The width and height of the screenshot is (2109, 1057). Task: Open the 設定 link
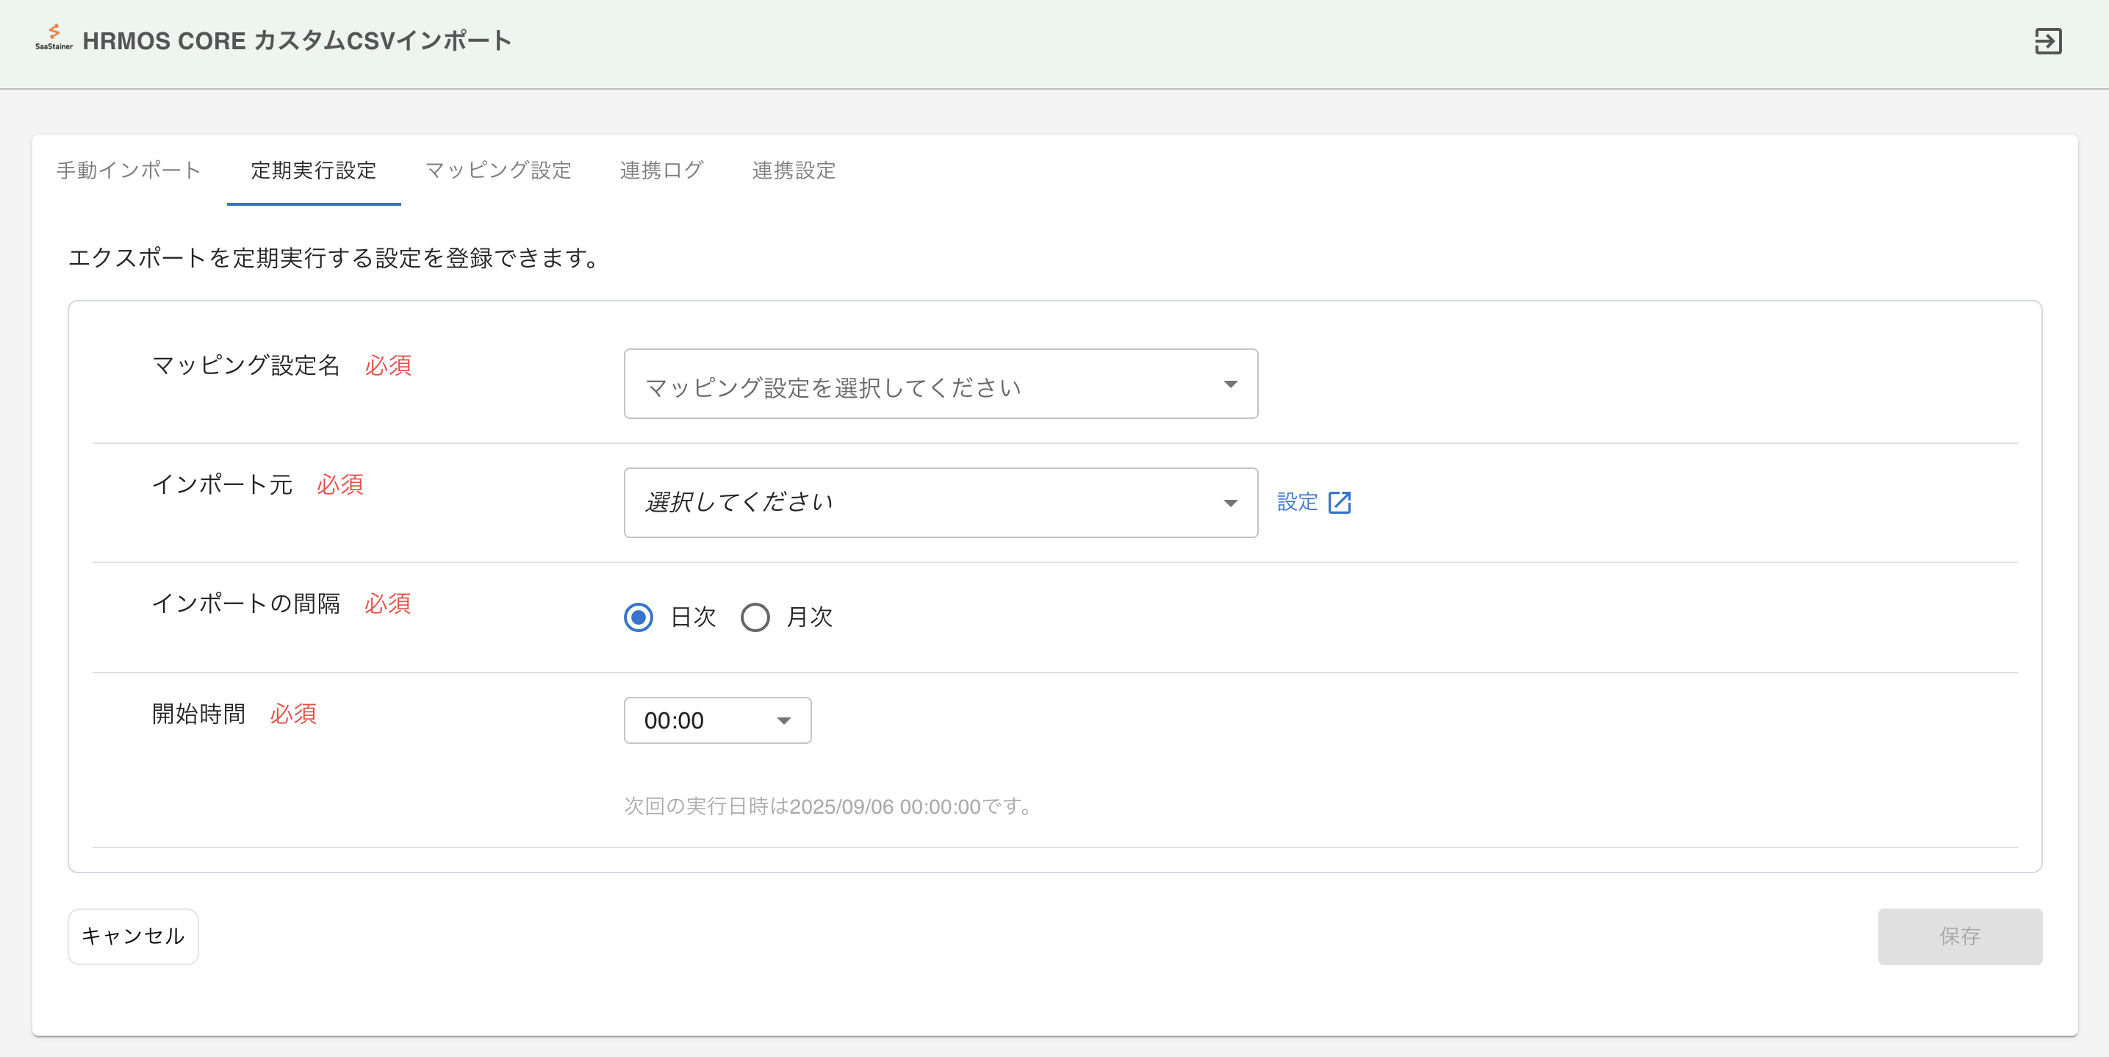tap(1296, 502)
